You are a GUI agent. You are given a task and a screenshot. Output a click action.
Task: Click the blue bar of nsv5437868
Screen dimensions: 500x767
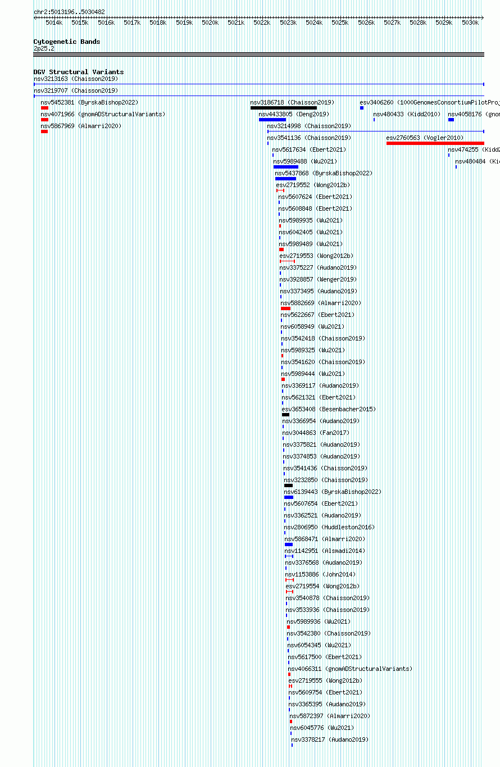[285, 179]
